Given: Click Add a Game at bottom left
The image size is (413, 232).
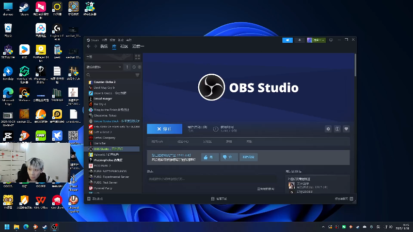Looking at the screenshot, I should (x=96, y=199).
